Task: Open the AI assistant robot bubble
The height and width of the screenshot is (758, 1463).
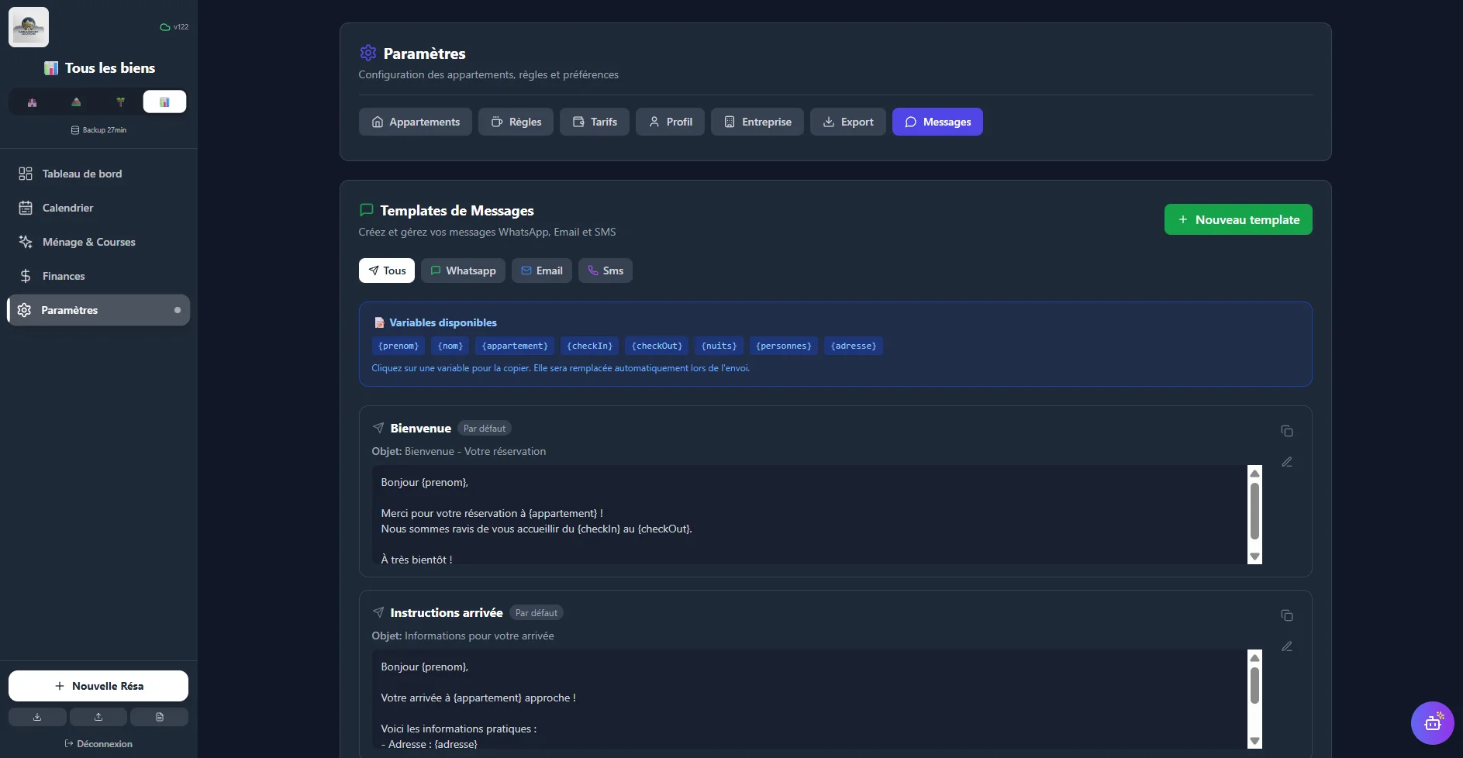Action: click(1432, 723)
